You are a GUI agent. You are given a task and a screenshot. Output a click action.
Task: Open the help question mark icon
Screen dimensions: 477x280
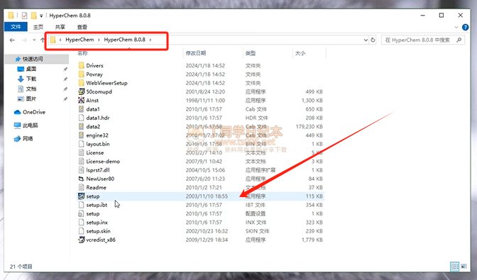466,27
